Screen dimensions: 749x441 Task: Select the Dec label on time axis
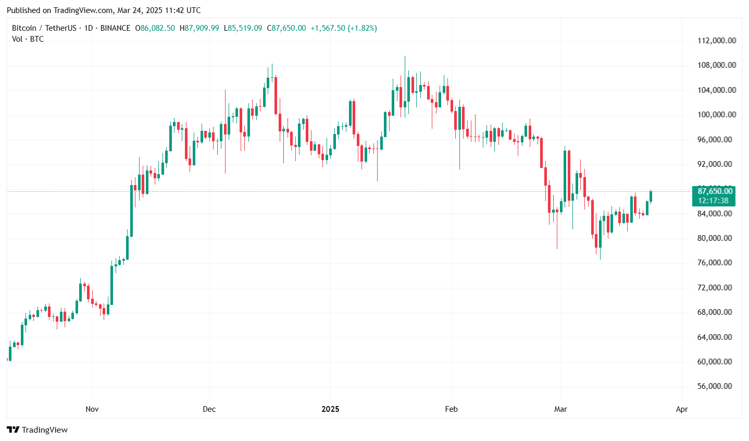click(209, 409)
